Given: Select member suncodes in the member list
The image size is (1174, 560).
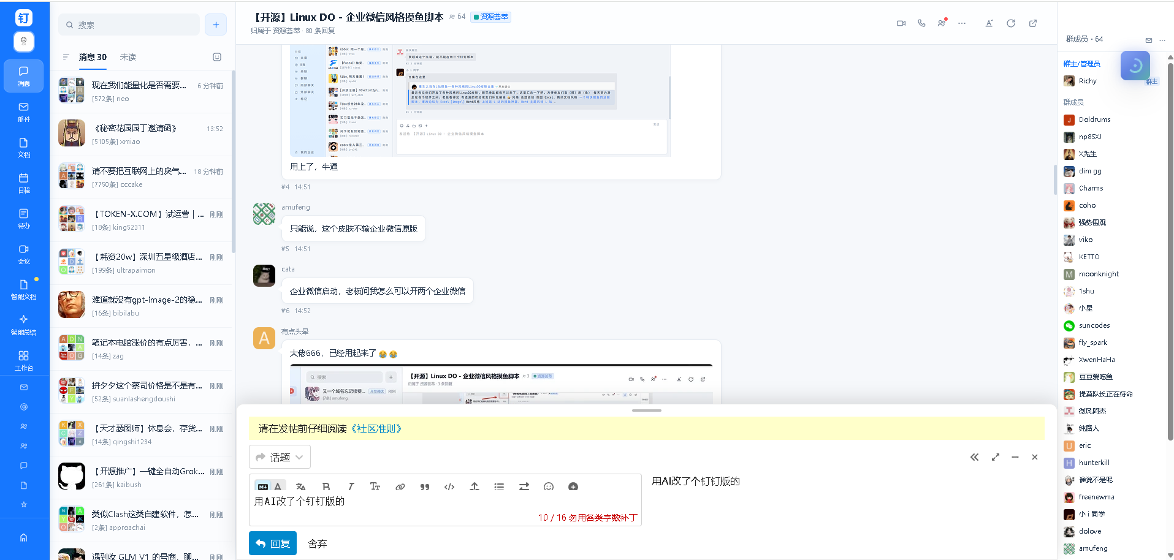Looking at the screenshot, I should click(1096, 325).
